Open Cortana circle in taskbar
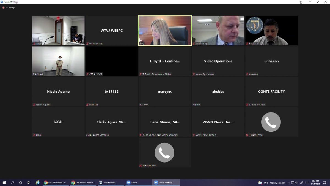Image resolution: width=330 pixels, height=186 pixels. pos(21,182)
